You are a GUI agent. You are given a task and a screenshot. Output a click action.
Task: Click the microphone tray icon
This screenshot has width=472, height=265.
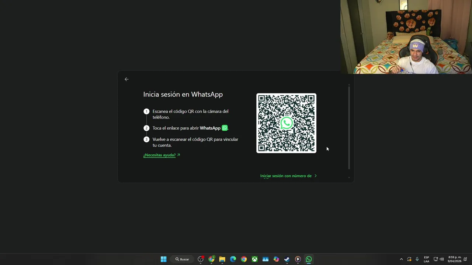pyautogui.click(x=417, y=259)
